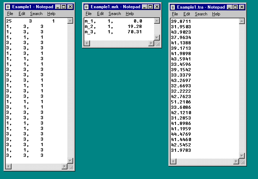Minimize the Example1.mrk Notepad window

coord(144,7)
